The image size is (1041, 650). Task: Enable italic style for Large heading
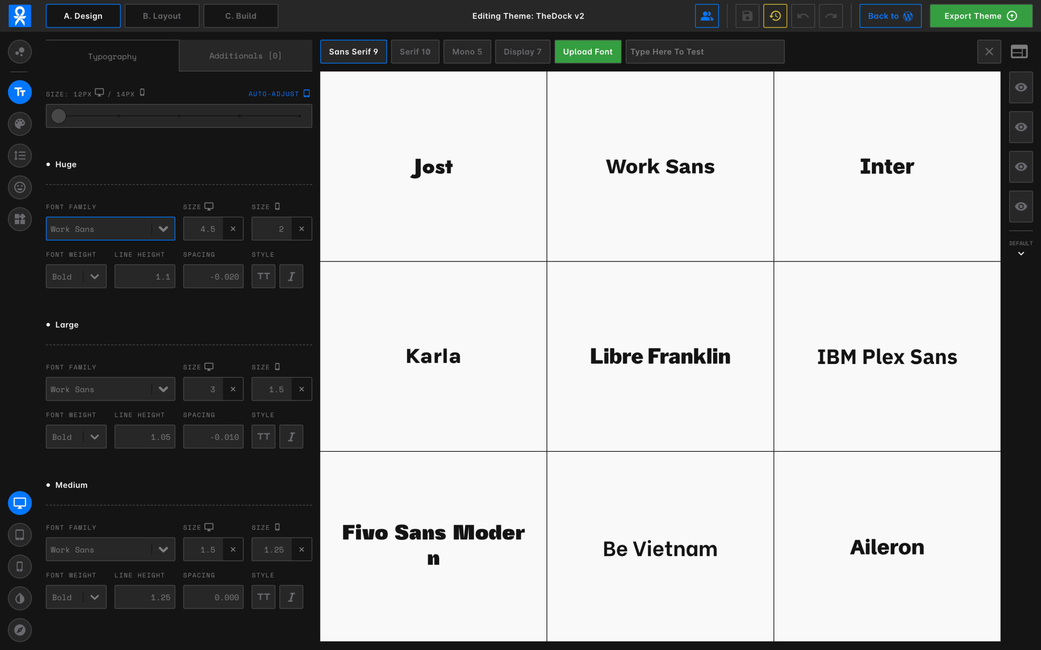(291, 437)
